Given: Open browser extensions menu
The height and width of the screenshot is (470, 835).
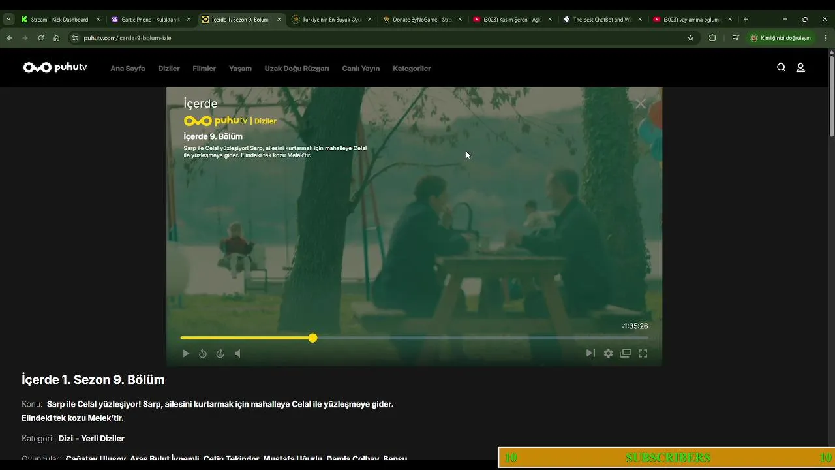Looking at the screenshot, I should tap(712, 38).
